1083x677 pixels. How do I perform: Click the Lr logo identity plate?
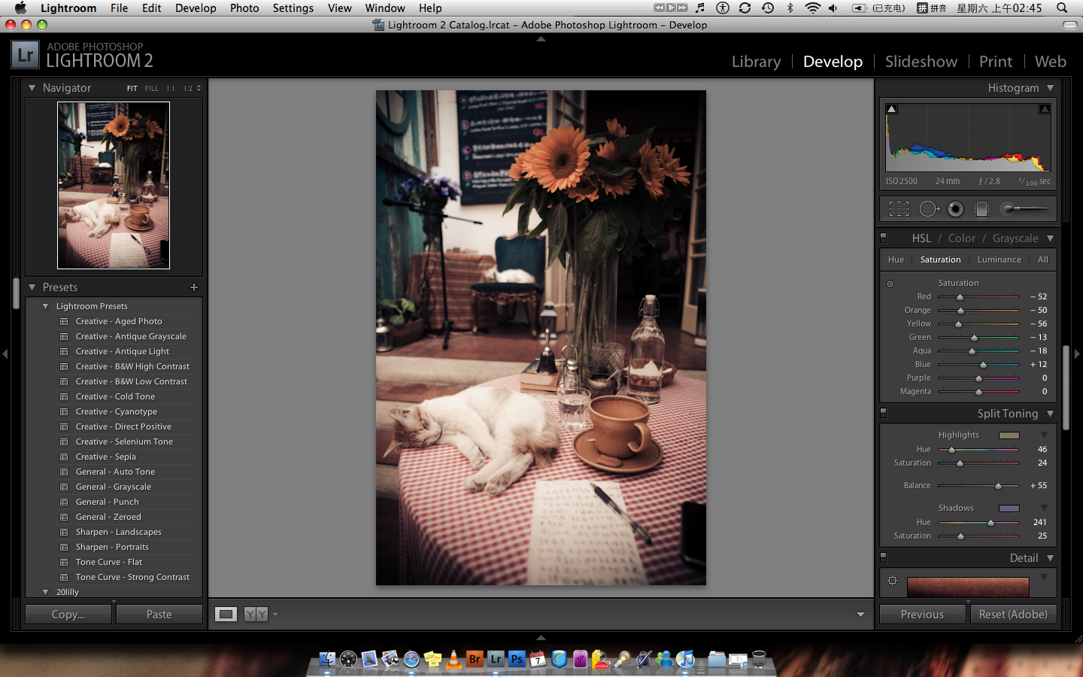coord(25,55)
